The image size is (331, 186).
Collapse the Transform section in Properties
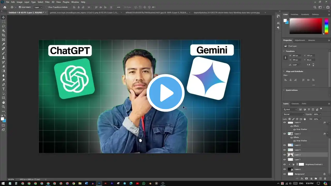click(284, 51)
